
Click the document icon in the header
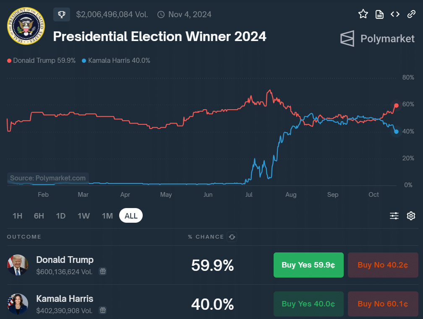(379, 14)
